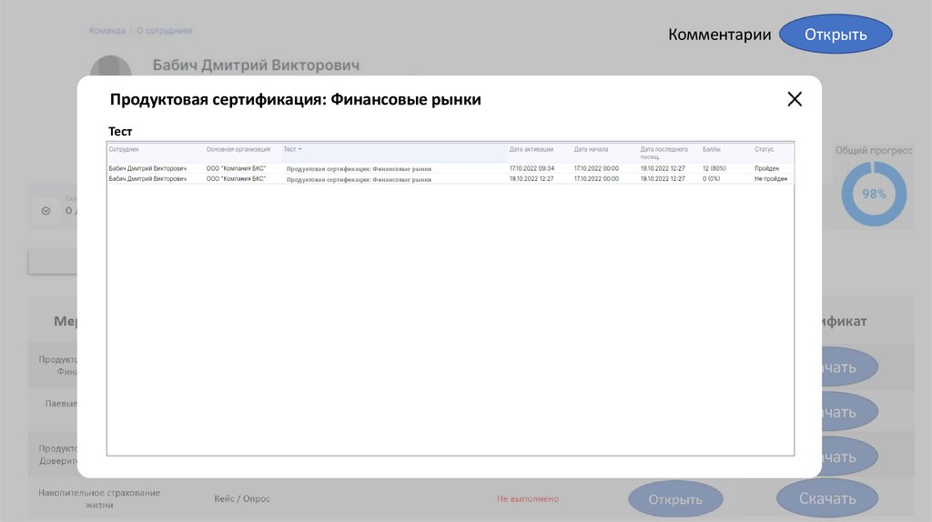The width and height of the screenshot is (932, 522).
Task: Click the Баллы column header
Action: pos(712,150)
